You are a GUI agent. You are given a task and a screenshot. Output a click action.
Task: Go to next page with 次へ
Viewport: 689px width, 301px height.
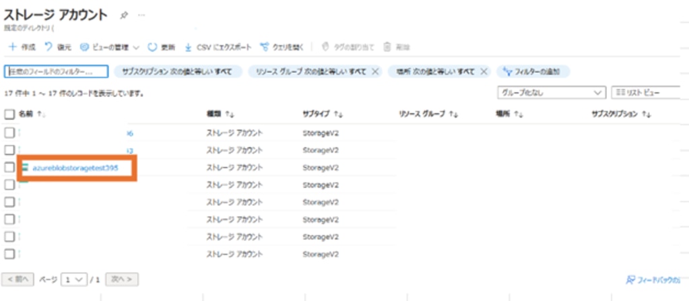point(122,279)
